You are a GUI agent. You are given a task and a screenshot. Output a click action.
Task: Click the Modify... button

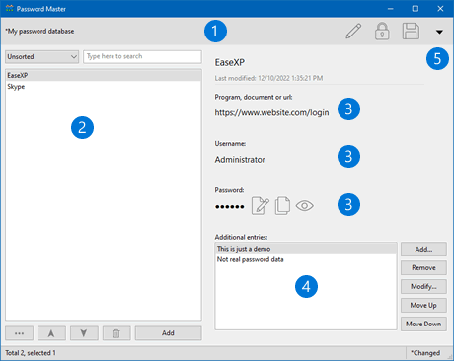click(423, 286)
